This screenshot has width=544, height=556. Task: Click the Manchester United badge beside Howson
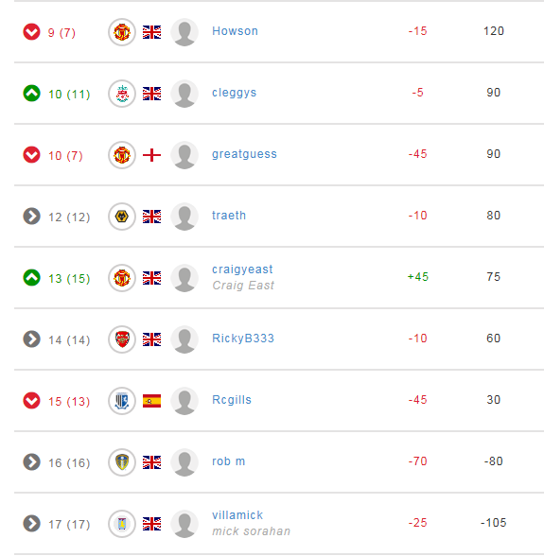[x=122, y=32]
